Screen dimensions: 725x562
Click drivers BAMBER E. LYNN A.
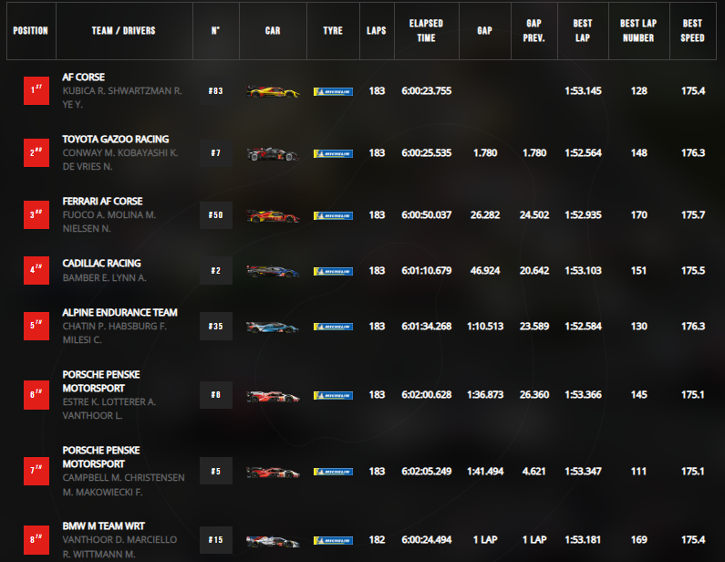coord(105,278)
